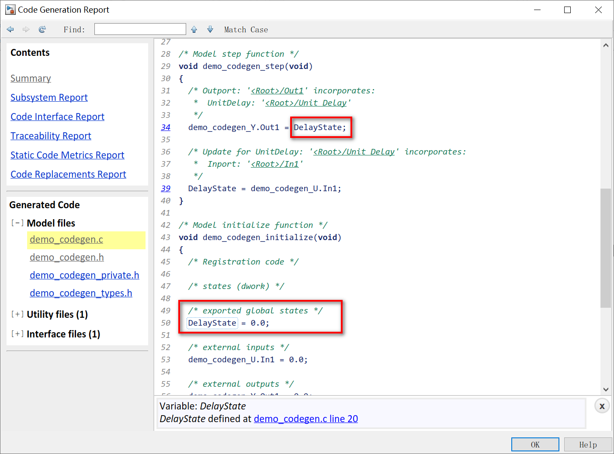Click the Forward navigation arrow icon
Viewport: 614px width, 454px height.
pos(26,29)
